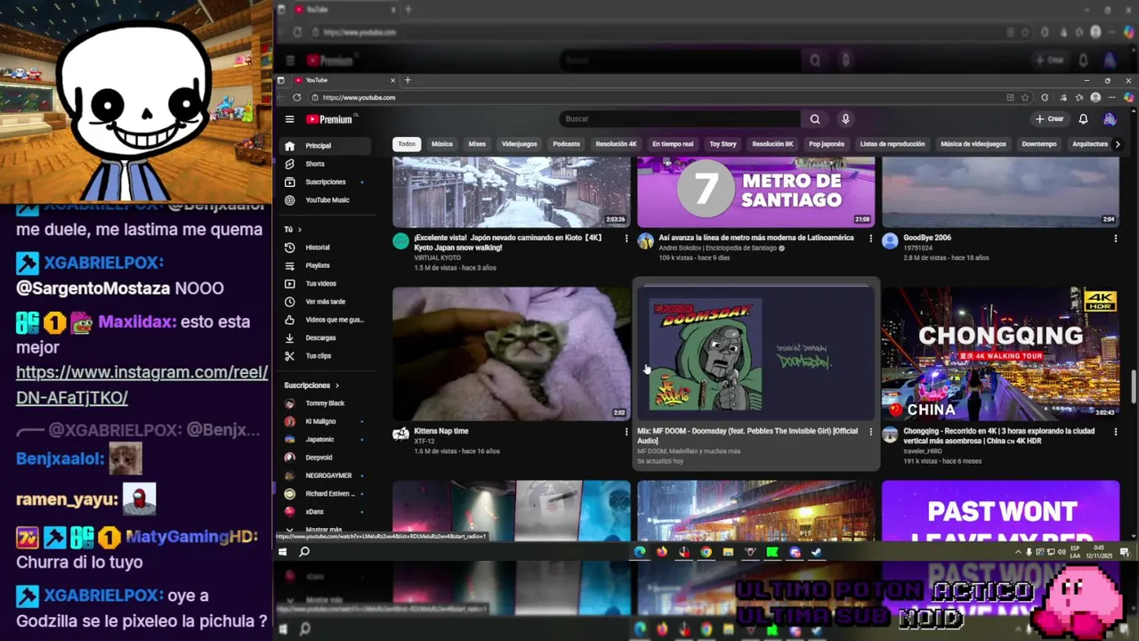The height and width of the screenshot is (641, 1139).
Task: Focus the Buscar search field
Action: point(681,119)
